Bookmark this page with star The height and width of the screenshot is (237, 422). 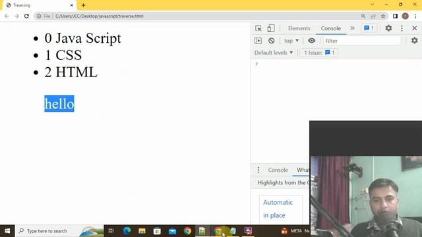click(383, 16)
